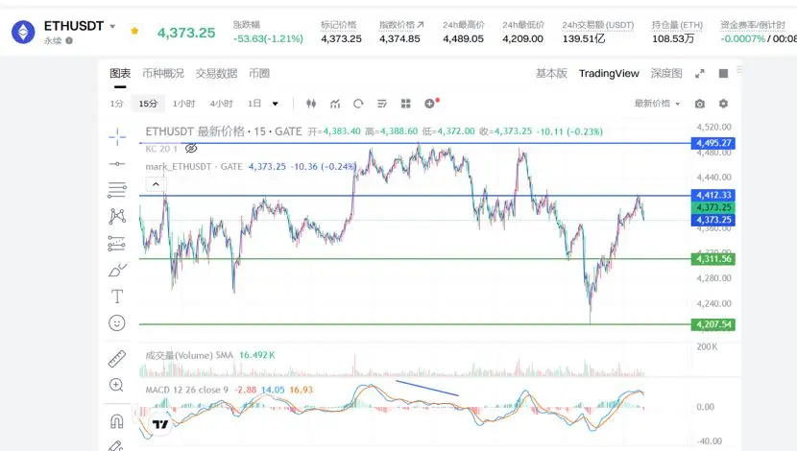This screenshot has width=797, height=451.
Task: Click the 24h交易额 value 139.51亿
Action: 584,38
